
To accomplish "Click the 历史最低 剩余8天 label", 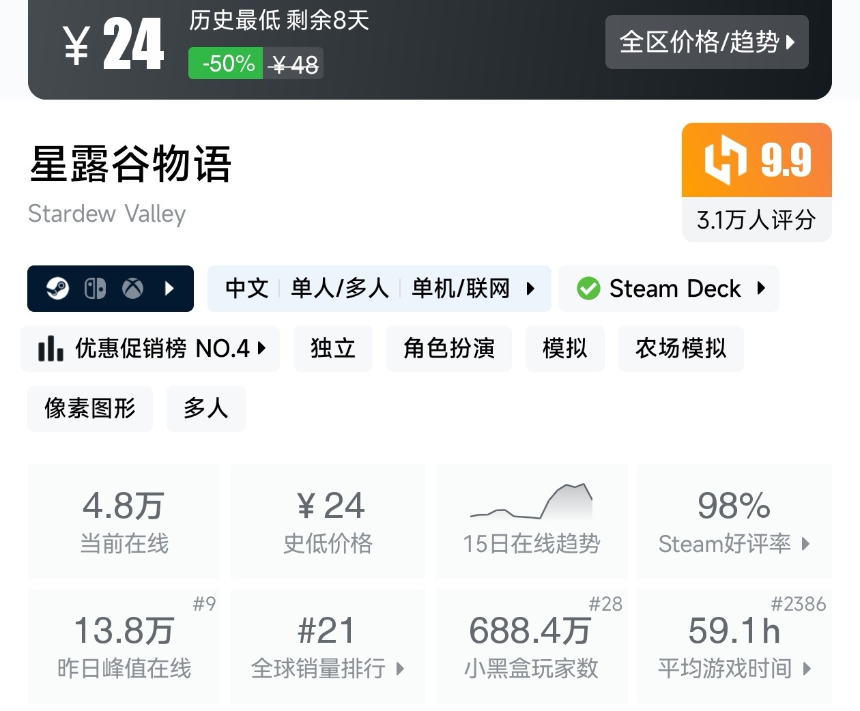I will click(279, 20).
